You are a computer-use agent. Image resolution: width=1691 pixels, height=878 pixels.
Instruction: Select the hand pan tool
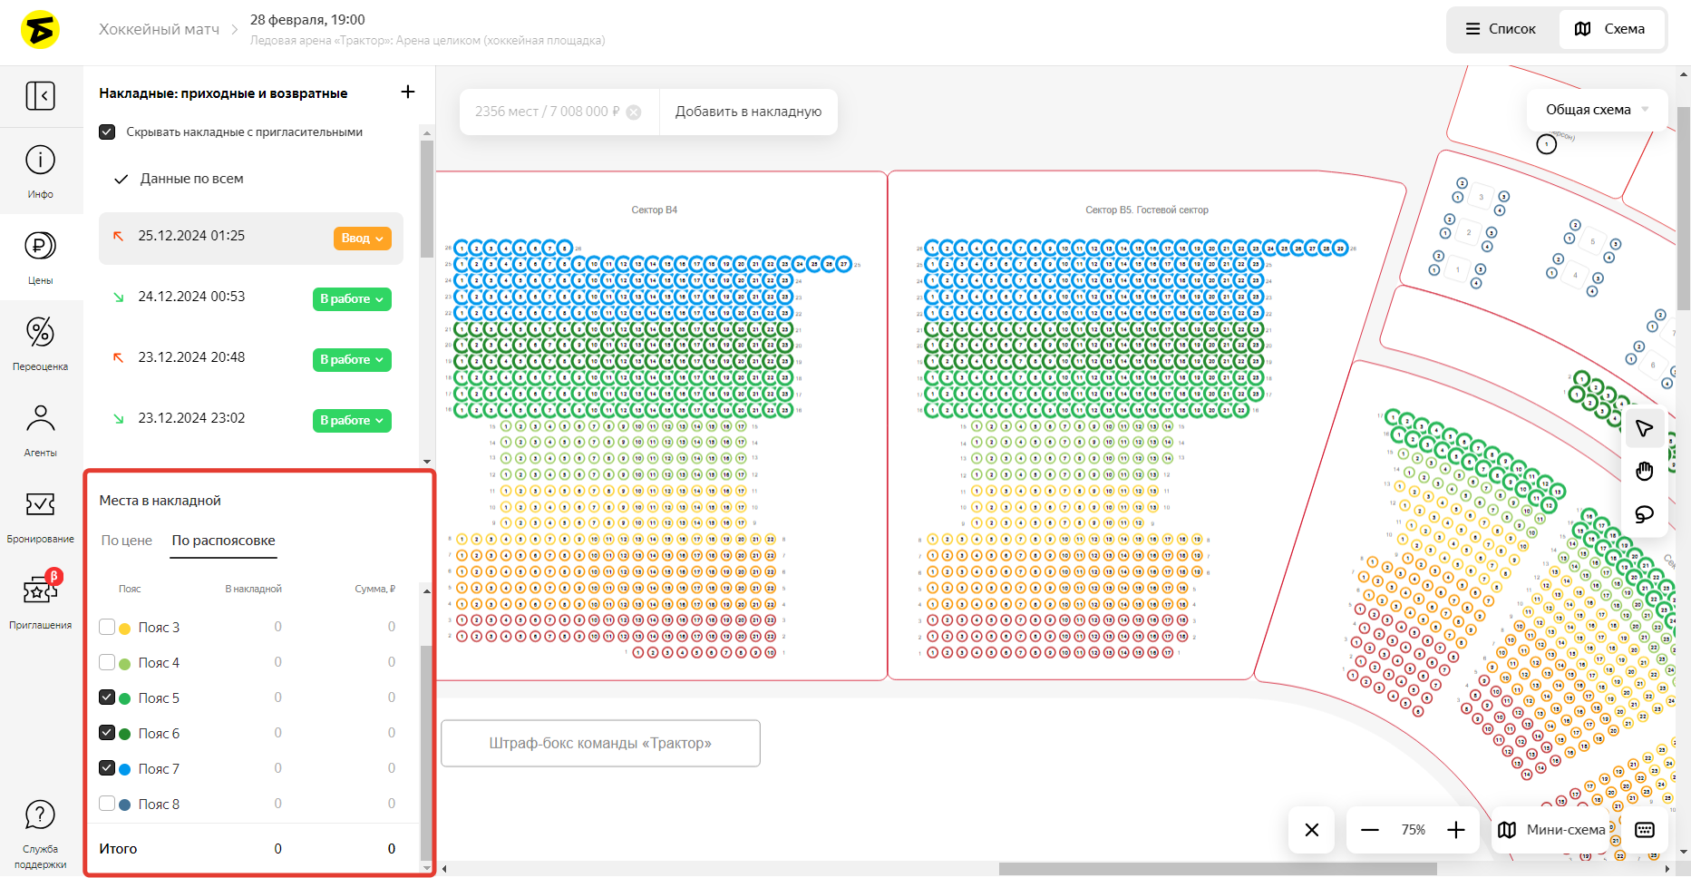[1644, 471]
